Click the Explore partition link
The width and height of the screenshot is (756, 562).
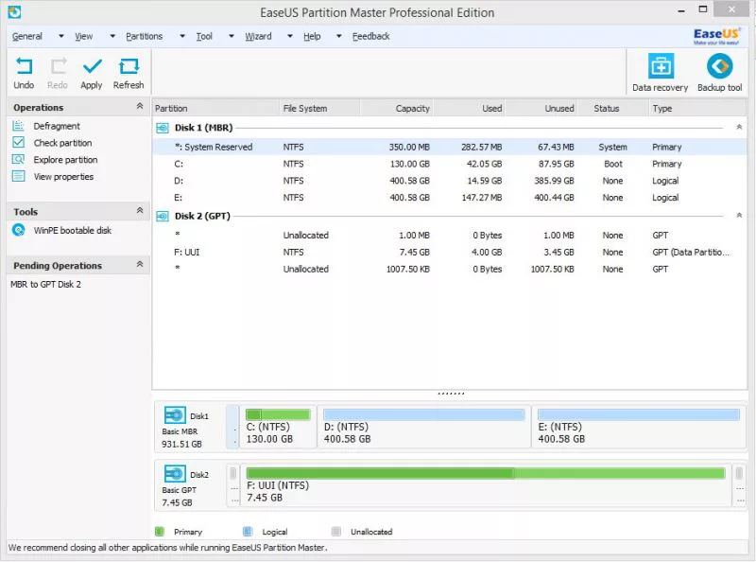(x=65, y=160)
